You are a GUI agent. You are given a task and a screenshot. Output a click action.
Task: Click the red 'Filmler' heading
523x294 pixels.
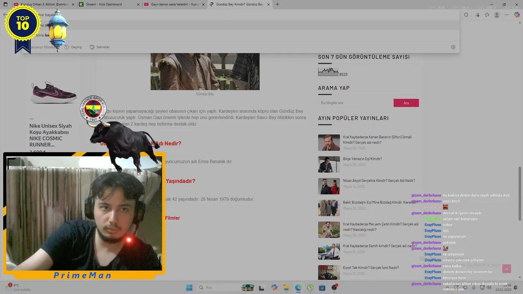(172, 218)
